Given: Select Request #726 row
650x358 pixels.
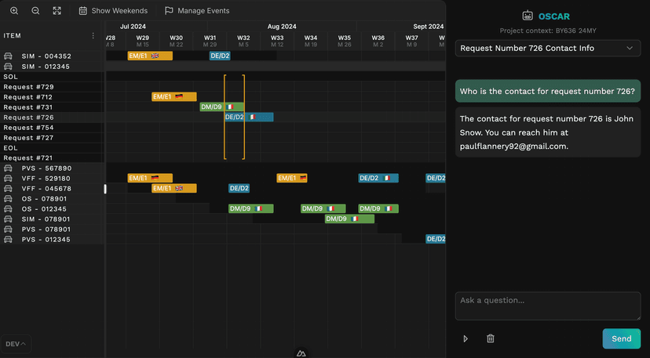Looking at the screenshot, I should 52,118.
